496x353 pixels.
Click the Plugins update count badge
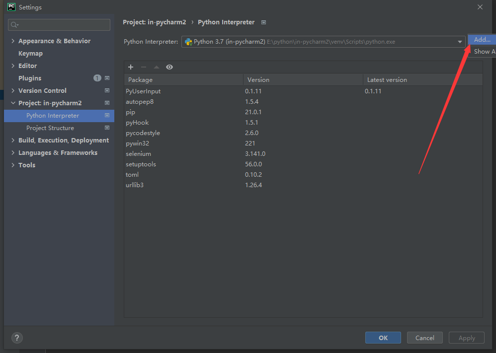click(x=97, y=78)
